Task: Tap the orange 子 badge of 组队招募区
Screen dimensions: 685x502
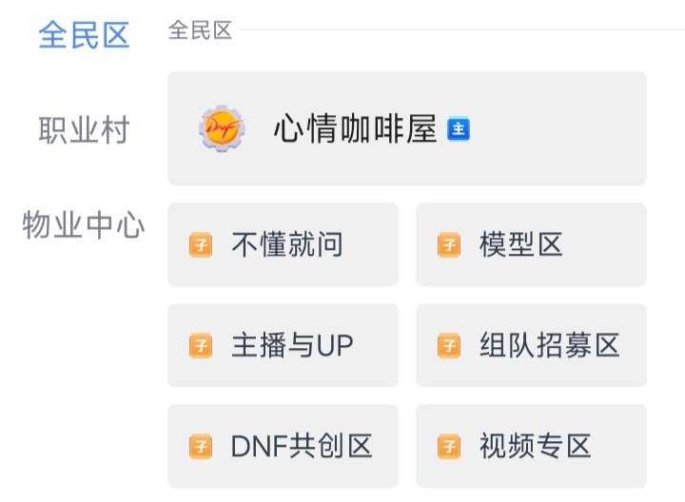Action: coord(449,346)
